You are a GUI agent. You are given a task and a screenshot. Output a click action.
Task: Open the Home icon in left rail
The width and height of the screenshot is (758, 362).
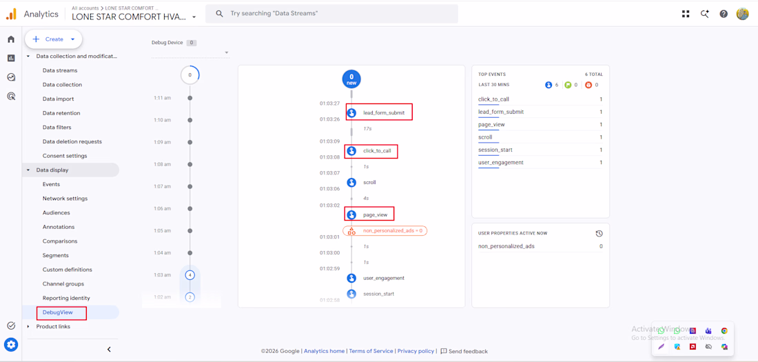point(11,39)
